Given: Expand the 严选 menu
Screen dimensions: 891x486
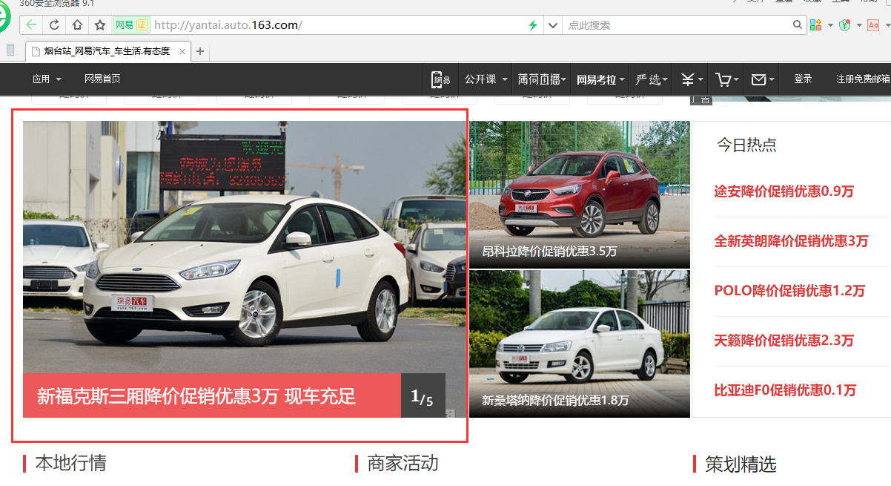Looking at the screenshot, I should (x=652, y=79).
